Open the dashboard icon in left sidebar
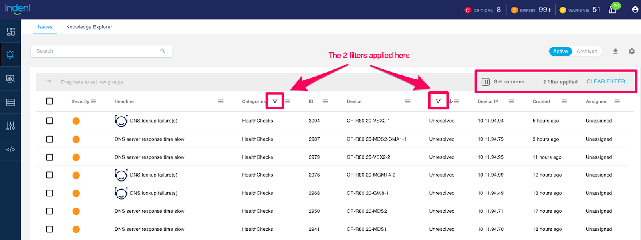The image size is (641, 240). click(11, 32)
